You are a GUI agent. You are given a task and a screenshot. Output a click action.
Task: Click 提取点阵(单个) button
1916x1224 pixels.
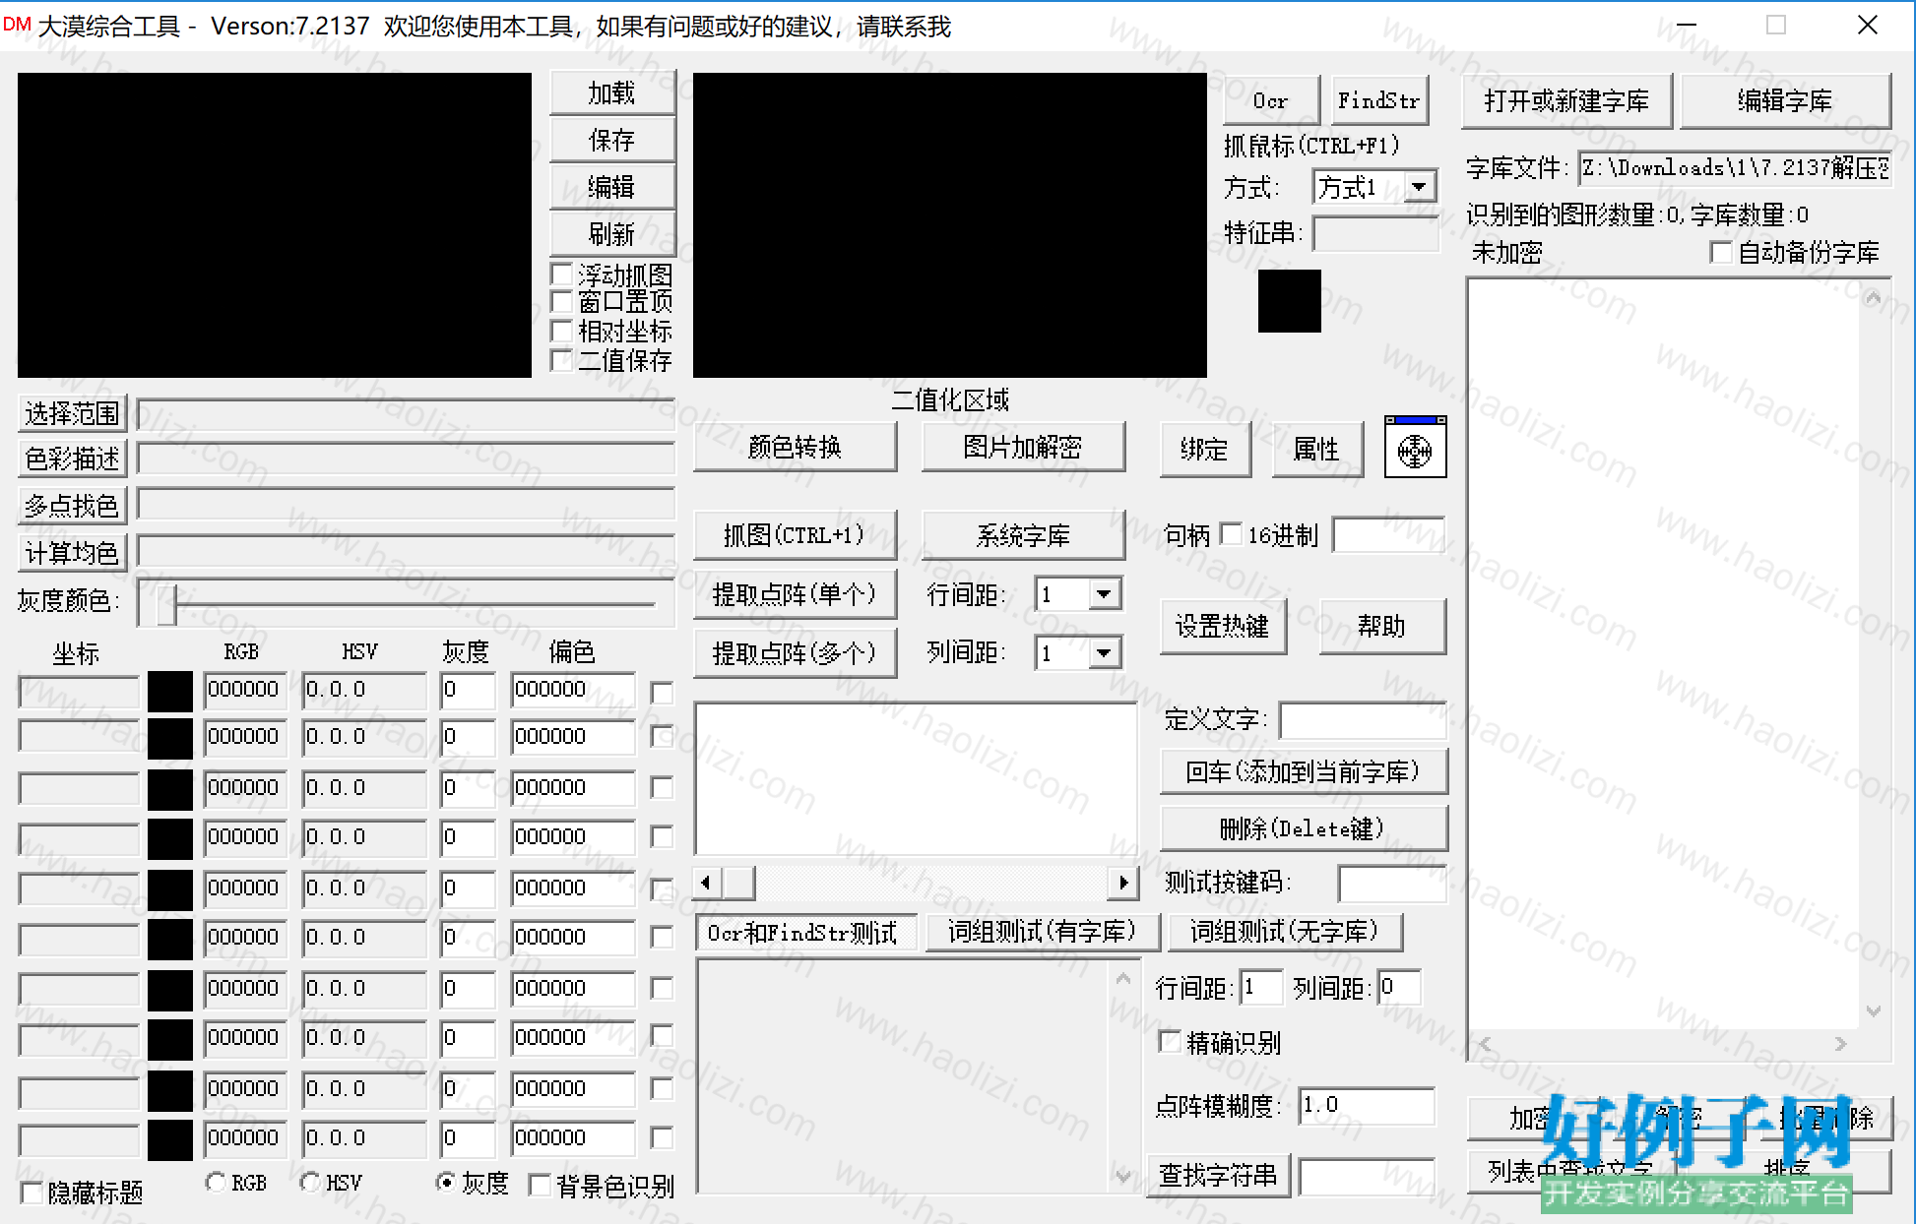[795, 594]
